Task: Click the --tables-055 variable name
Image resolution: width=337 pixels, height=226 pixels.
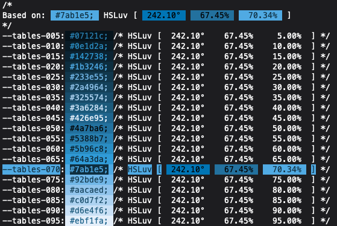Action: tap(31, 139)
